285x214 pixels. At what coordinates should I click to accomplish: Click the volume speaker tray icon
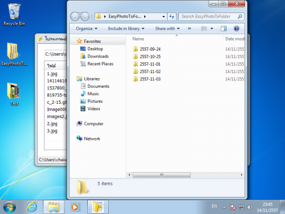tap(250, 207)
